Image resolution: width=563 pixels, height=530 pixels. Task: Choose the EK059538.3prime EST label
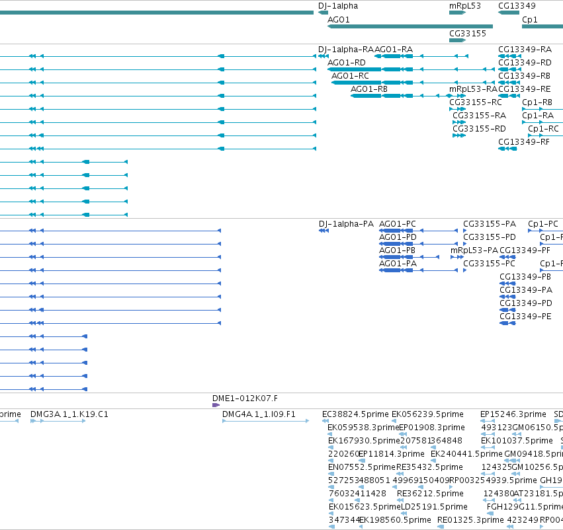tap(363, 428)
